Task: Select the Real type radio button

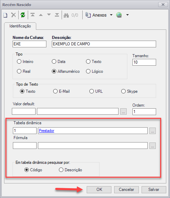Action: (x=19, y=71)
